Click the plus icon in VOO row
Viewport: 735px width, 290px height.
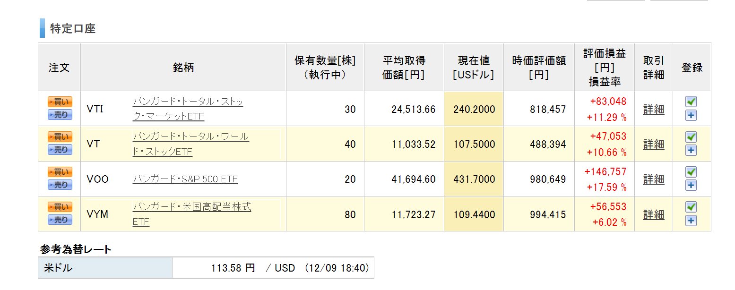pos(691,185)
